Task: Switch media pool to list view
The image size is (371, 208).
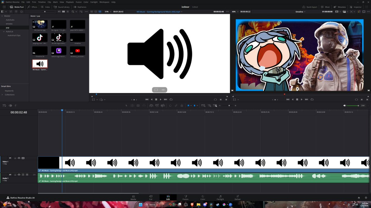Action: (x=67, y=11)
